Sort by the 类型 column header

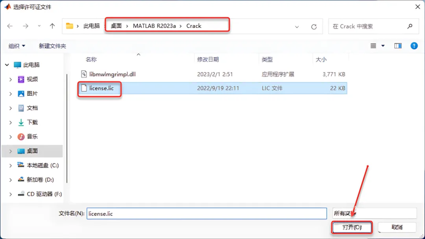267,59
